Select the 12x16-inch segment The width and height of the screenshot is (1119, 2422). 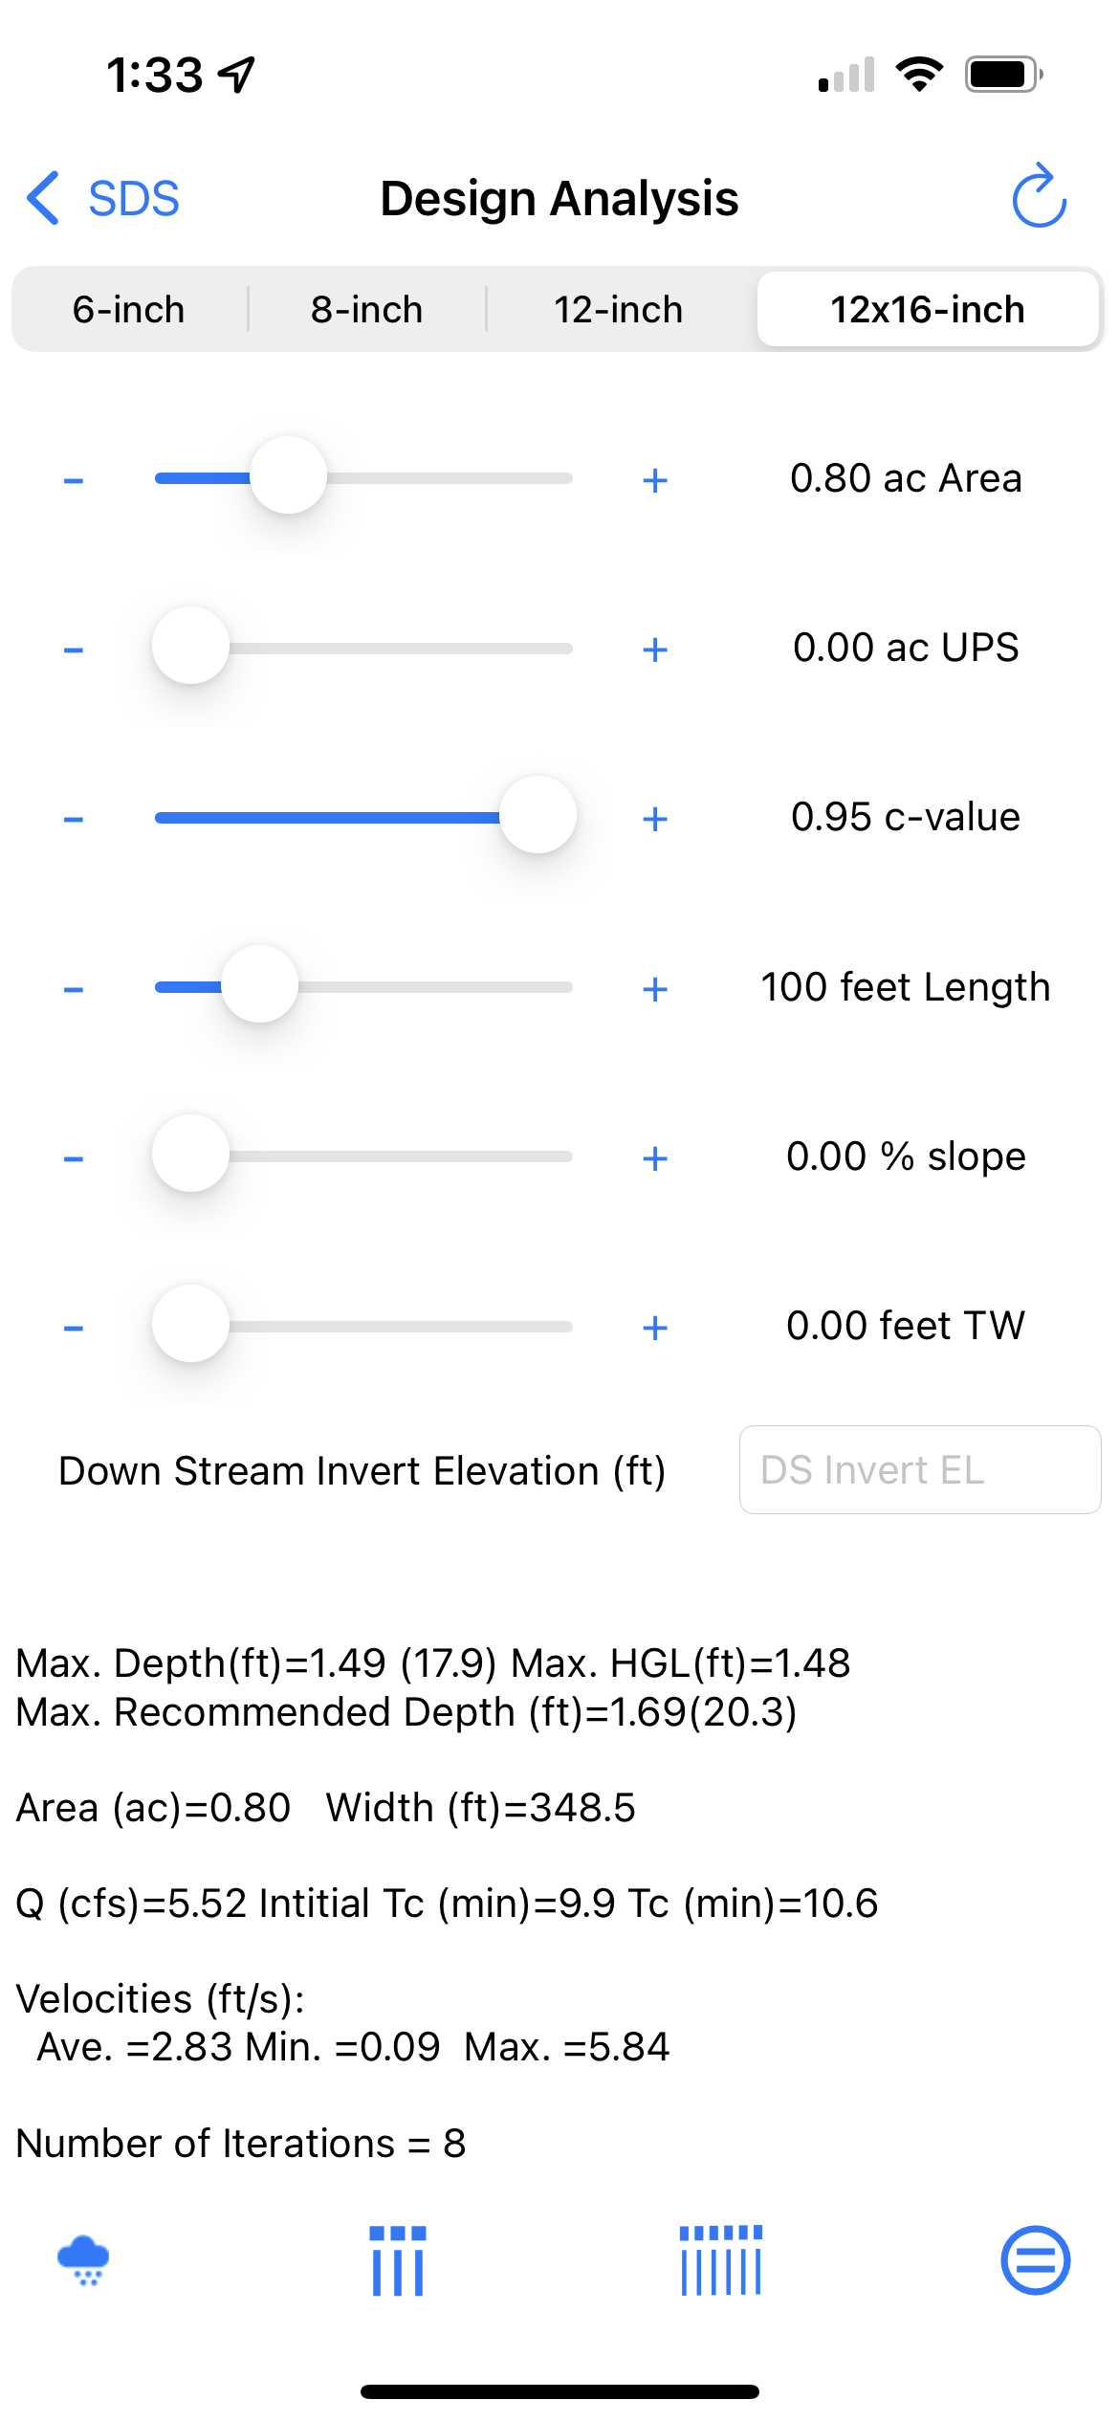pyautogui.click(x=927, y=310)
